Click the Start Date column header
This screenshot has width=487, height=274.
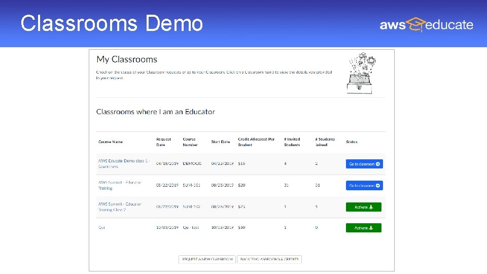[x=221, y=142]
